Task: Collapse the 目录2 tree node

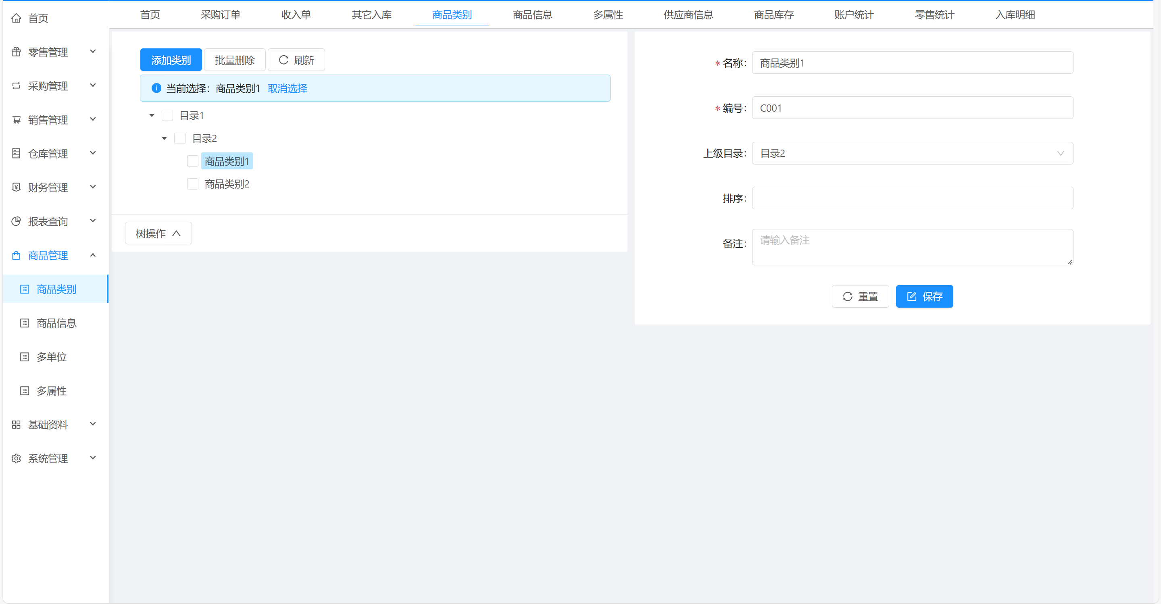Action: 164,138
